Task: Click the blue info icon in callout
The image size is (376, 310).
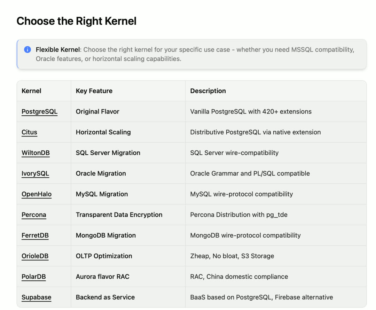Action: [28, 50]
